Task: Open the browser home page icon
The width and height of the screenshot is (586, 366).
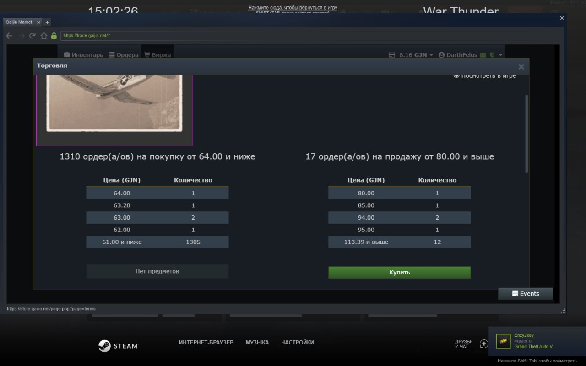Action: click(x=44, y=36)
